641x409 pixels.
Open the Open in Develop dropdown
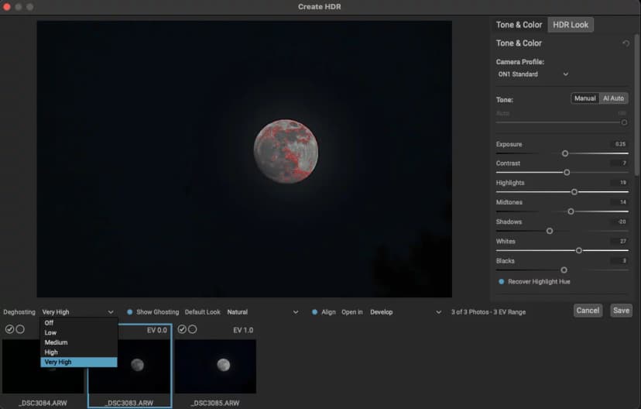click(406, 312)
